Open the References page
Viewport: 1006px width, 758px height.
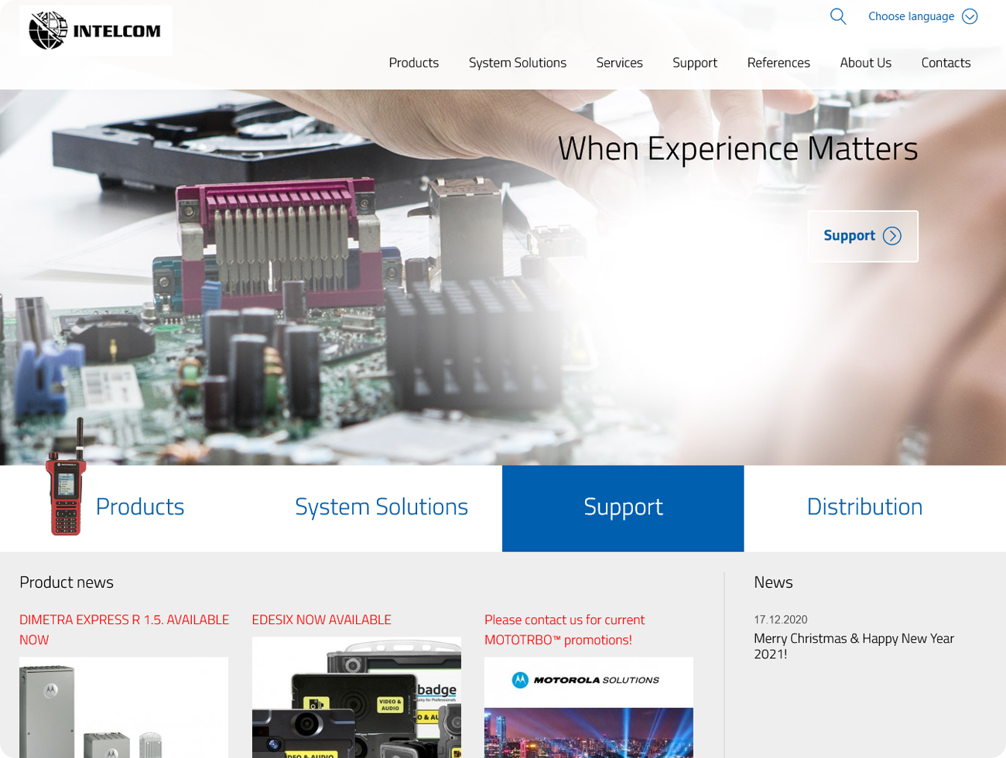tap(778, 63)
